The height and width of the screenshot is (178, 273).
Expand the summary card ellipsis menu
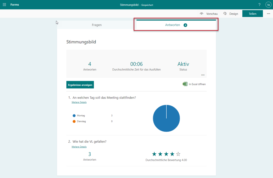[x=203, y=75]
